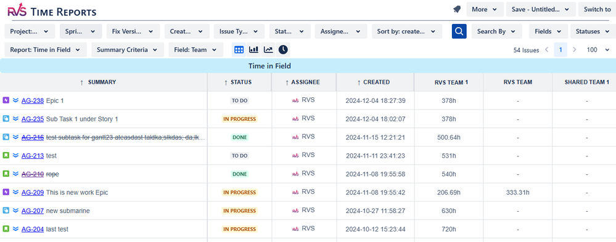616x242 pixels.
Task: Go to next page arrow
Action: point(575,50)
